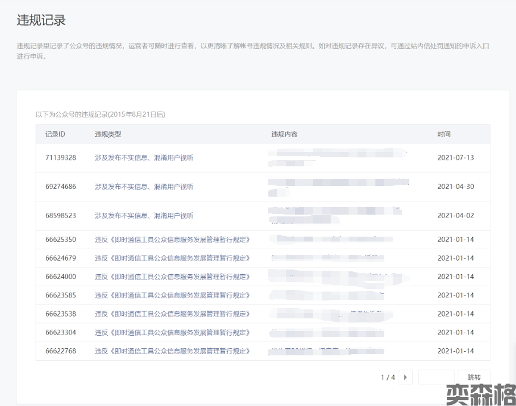516x406 pixels.
Task: Click the 2021-04-30 date cell
Action: (455, 187)
